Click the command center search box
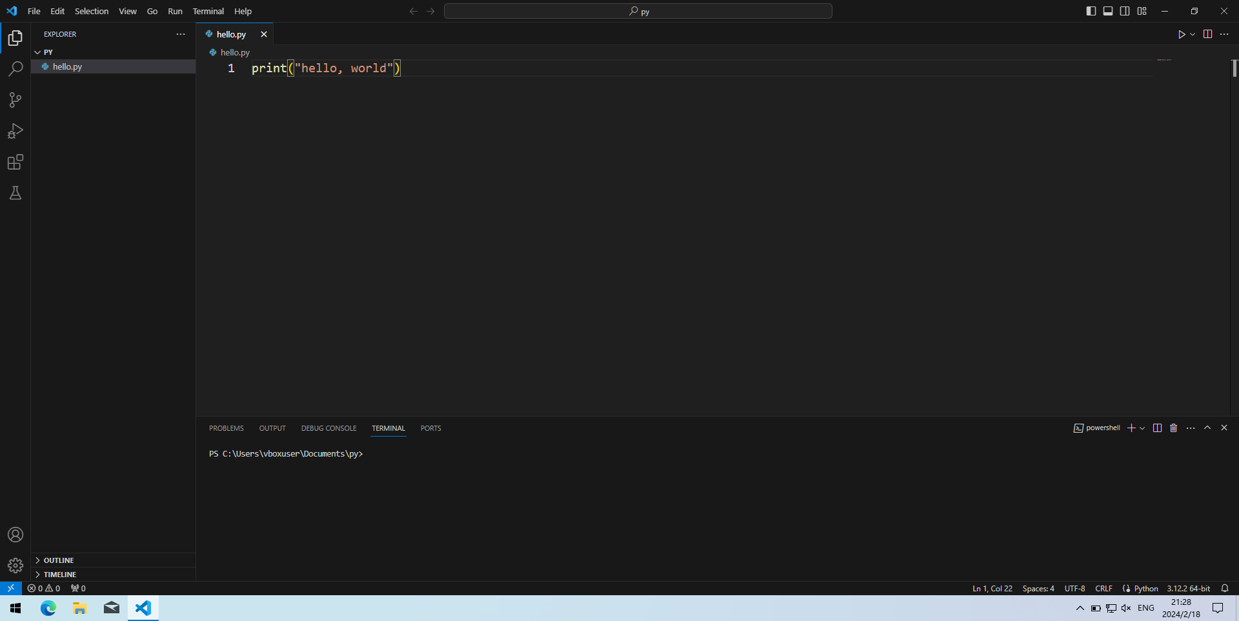 click(638, 11)
